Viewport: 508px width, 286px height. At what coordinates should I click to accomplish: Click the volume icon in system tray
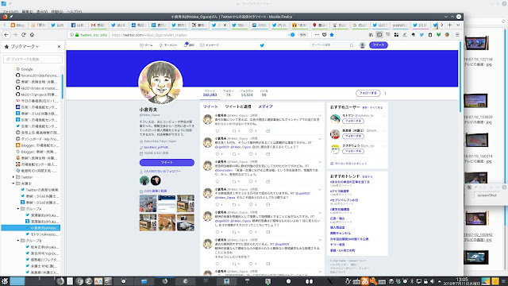tap(432, 281)
